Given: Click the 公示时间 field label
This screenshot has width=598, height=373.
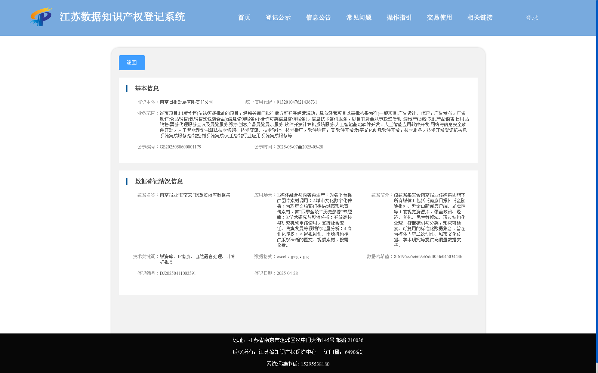Looking at the screenshot, I should (x=265, y=147).
